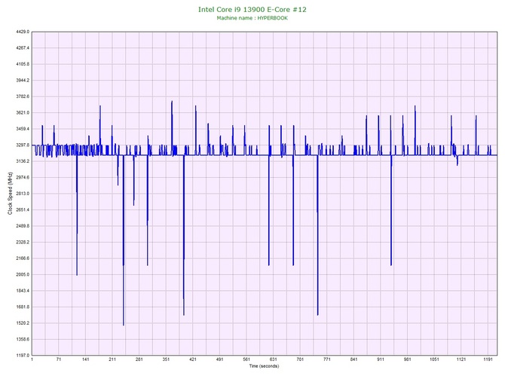Click the 281 x-axis tick label
The height and width of the screenshot is (379, 505).
pyautogui.click(x=139, y=359)
